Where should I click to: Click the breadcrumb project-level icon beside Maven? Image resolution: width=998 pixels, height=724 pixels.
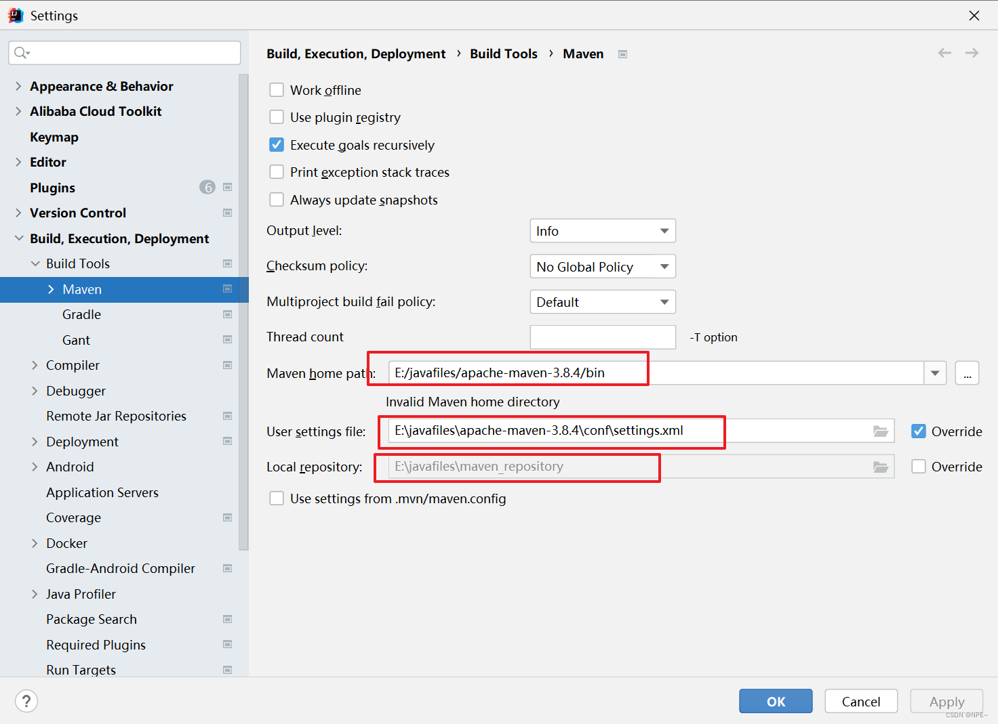pos(623,54)
